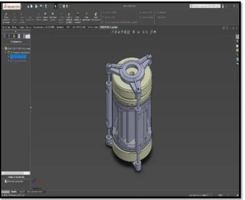Click the search commands input box

pos(205,6)
